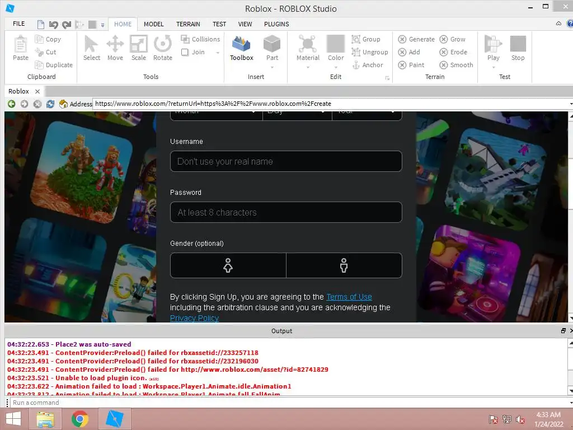
Task: Activate the Rotate tool
Action: point(163,48)
